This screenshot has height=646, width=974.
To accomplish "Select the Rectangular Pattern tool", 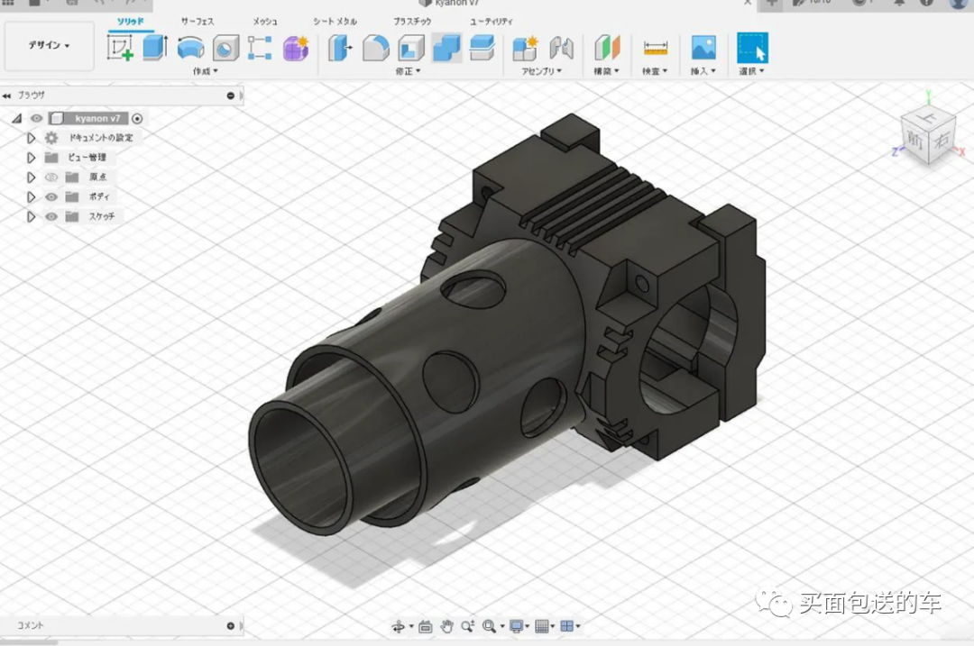I will click(260, 48).
